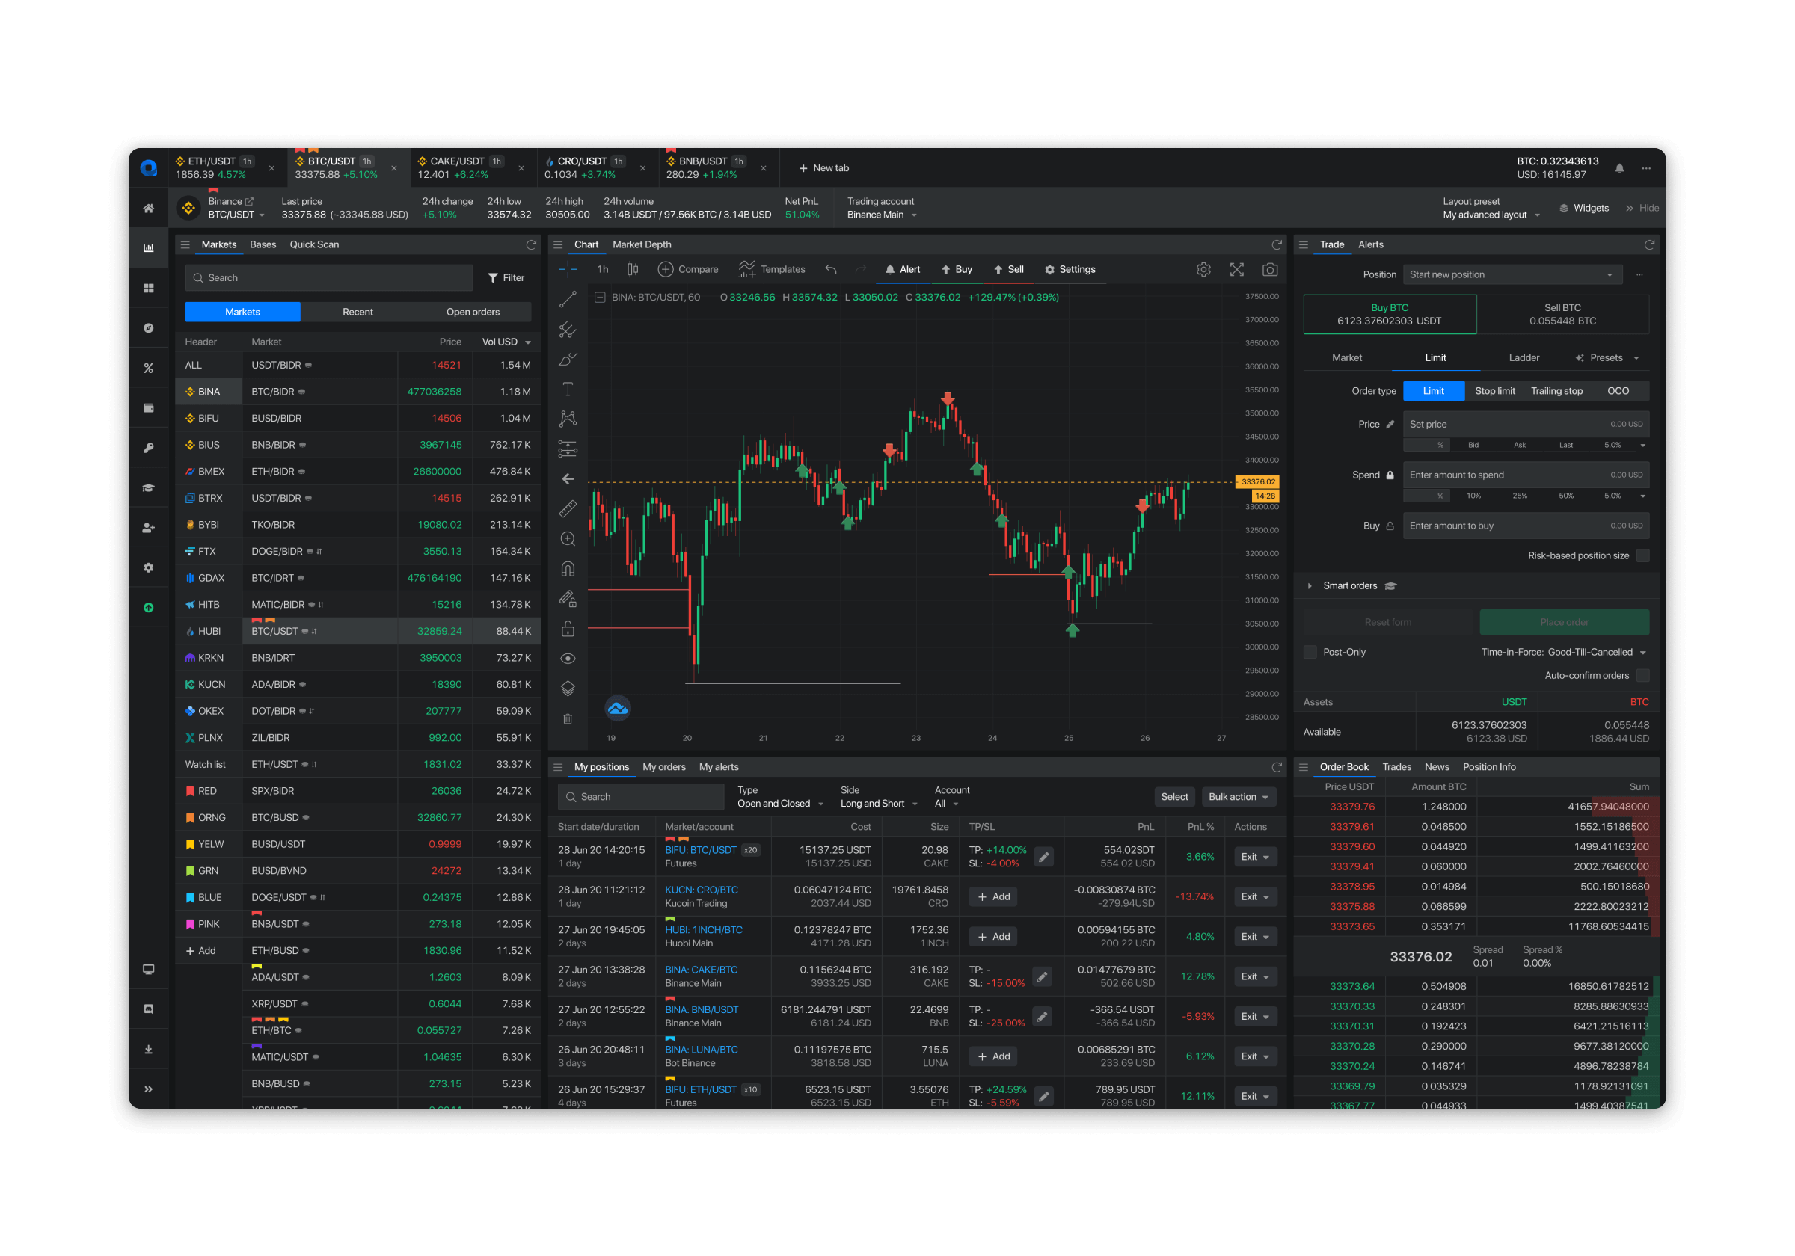
Task: Open the home icon in sidebar
Action: 149,208
